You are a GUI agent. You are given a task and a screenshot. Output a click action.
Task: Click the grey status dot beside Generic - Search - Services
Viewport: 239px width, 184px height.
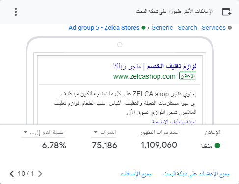point(230,28)
